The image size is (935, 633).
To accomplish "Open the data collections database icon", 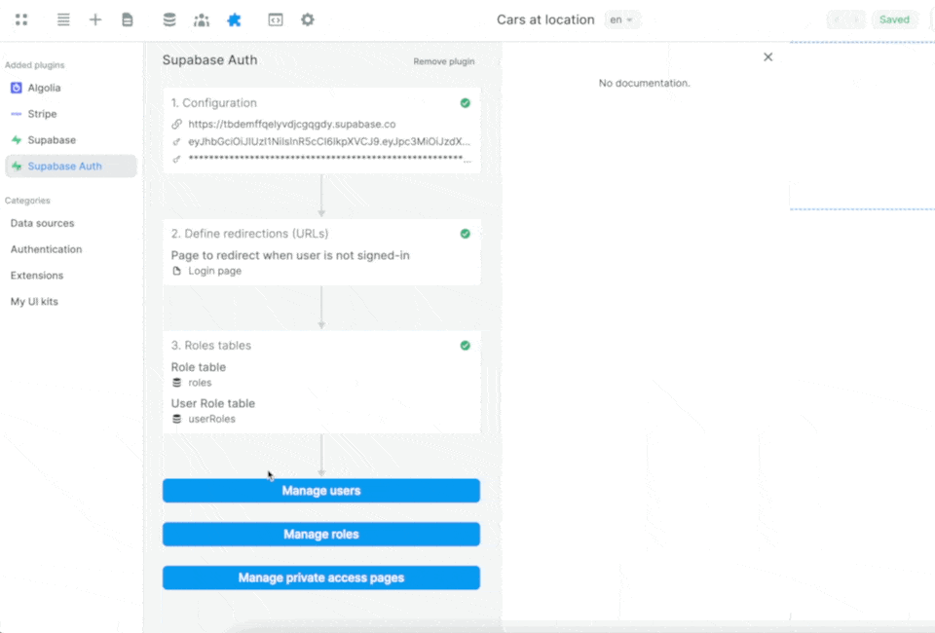I will pos(169,19).
